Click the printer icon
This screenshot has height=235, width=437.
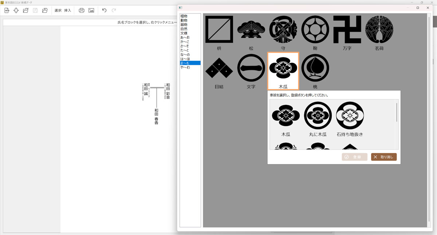82,11
